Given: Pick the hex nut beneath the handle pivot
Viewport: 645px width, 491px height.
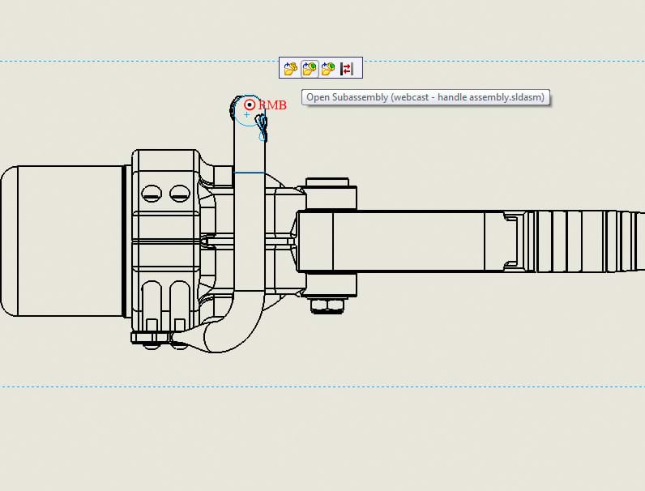Looking at the screenshot, I should point(327,305).
